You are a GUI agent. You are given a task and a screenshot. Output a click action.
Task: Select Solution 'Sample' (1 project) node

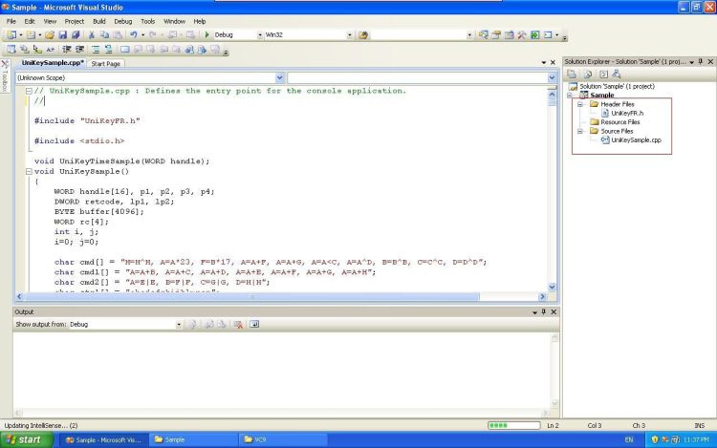coord(617,86)
